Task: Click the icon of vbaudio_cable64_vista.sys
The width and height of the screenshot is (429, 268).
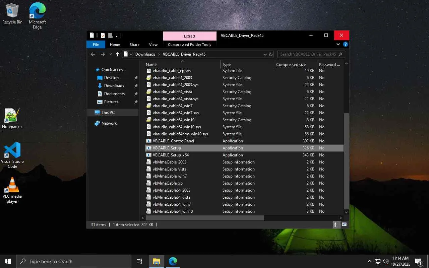Action: pyautogui.click(x=149, y=99)
